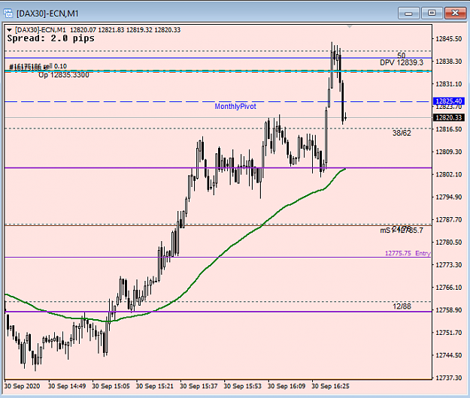Click the window title [DAX30]-ECN,M1
The width and height of the screenshot is (470, 398).
coord(47,14)
